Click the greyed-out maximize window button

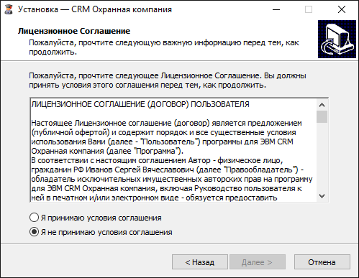click(309, 9)
